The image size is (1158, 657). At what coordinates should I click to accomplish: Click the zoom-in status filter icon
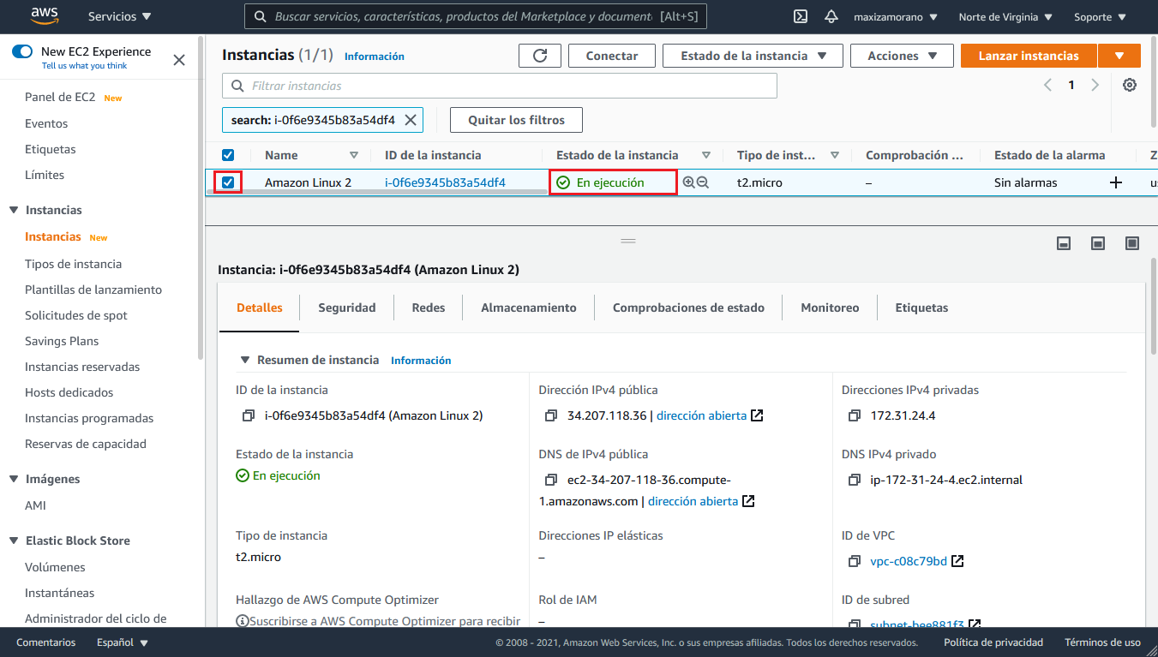[x=688, y=182]
